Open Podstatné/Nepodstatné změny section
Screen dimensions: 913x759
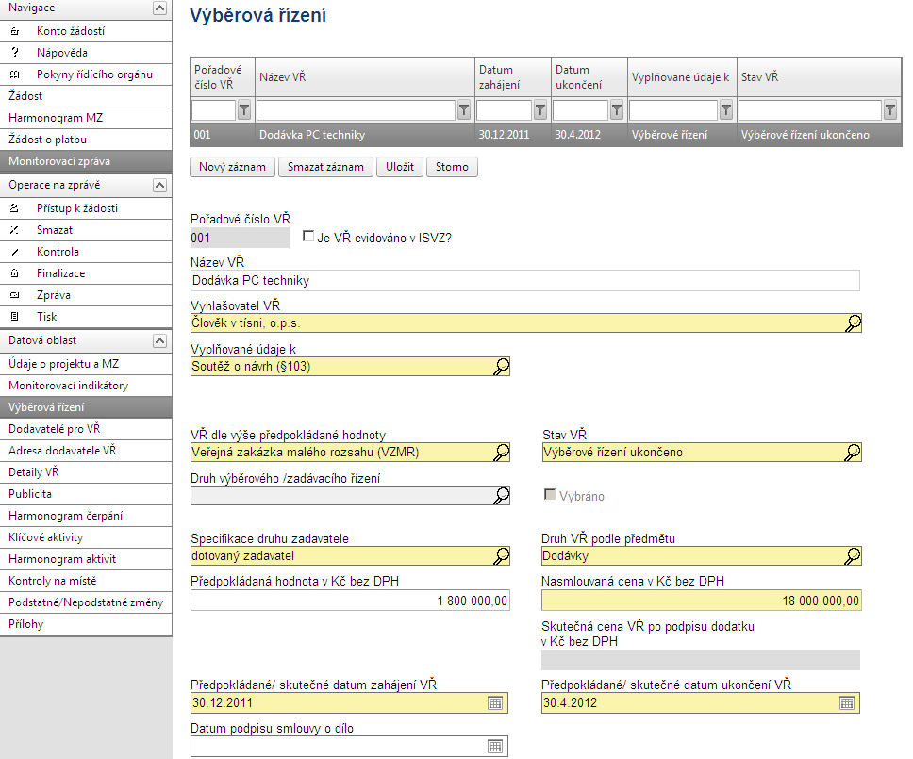point(86,602)
